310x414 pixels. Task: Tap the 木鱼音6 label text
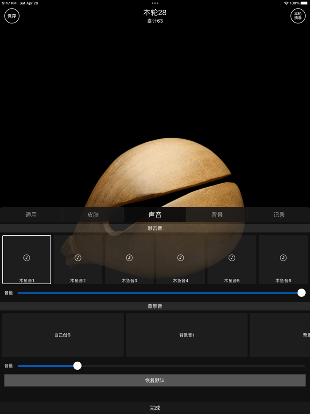[x=283, y=281]
